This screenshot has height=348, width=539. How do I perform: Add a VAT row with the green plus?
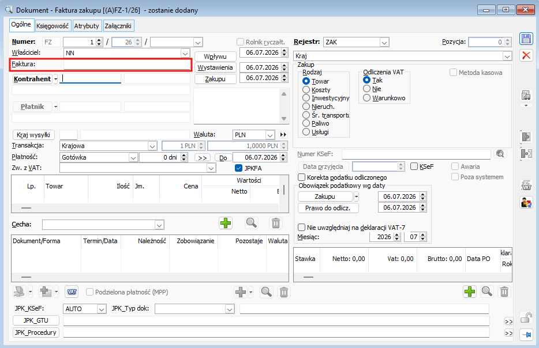(x=470, y=292)
